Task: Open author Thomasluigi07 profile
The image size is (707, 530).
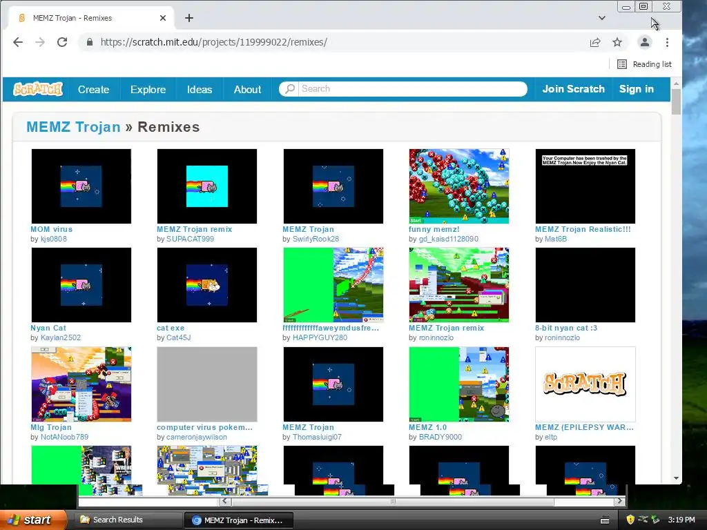Action: point(317,437)
